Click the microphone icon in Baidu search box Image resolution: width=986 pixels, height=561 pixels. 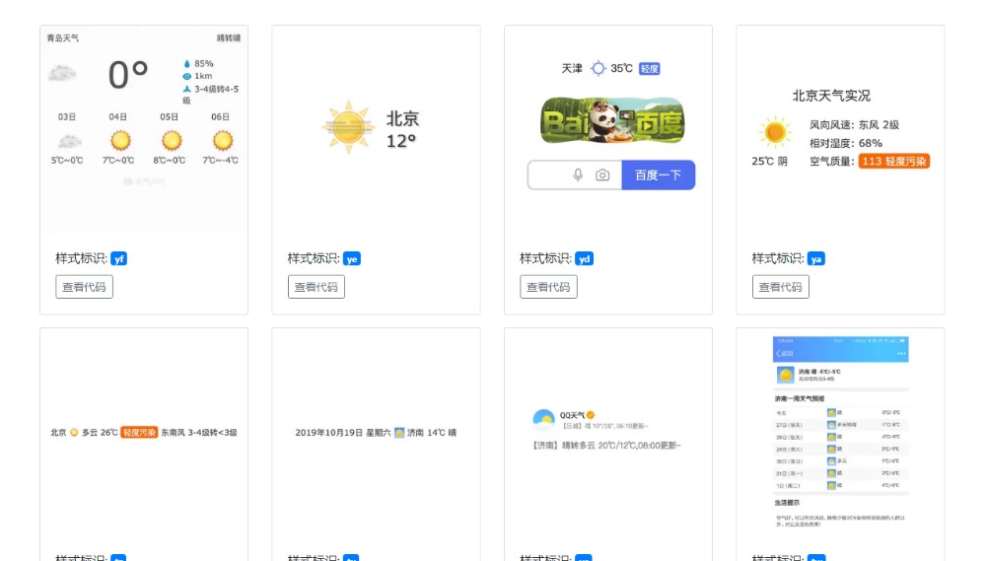click(x=578, y=175)
